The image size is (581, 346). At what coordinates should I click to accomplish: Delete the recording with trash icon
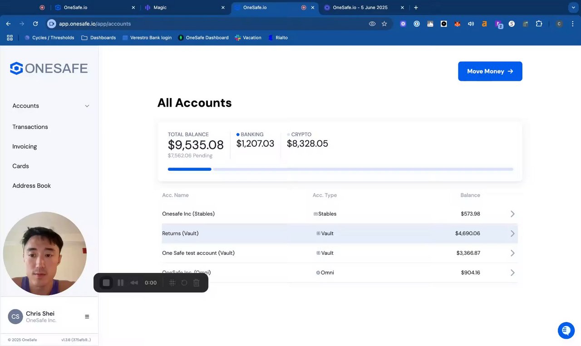click(197, 283)
